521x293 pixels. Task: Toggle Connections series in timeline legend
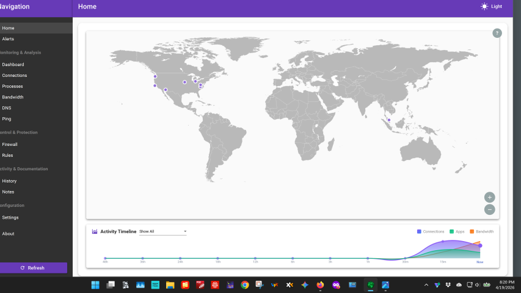[x=431, y=232]
